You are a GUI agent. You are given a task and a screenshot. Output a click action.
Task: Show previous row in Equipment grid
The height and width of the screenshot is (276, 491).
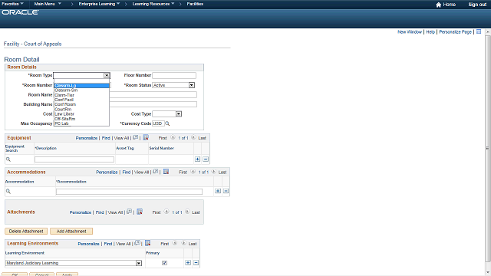pyautogui.click(x=173, y=137)
